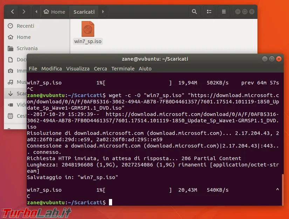
Task: Open the Modifica menu
Action: [x=51, y=69]
